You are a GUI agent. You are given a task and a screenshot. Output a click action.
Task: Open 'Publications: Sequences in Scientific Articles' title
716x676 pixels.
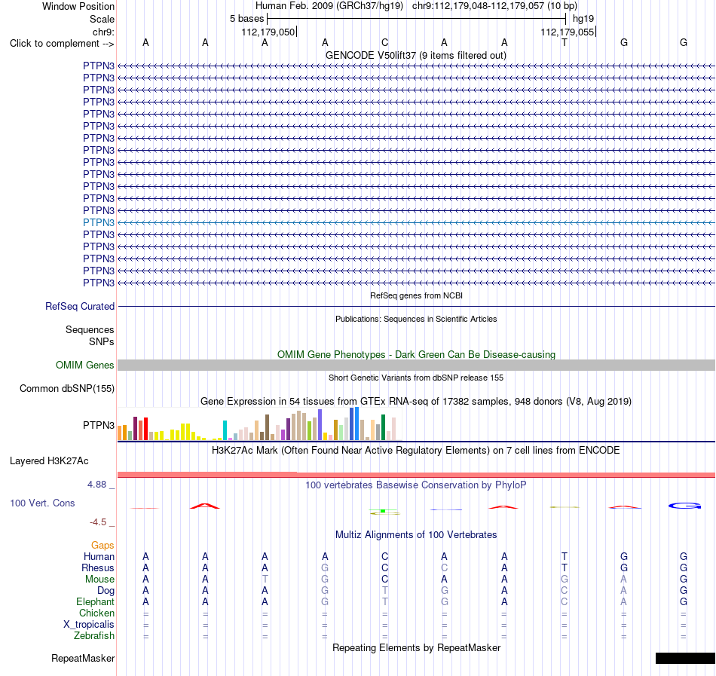coord(416,319)
